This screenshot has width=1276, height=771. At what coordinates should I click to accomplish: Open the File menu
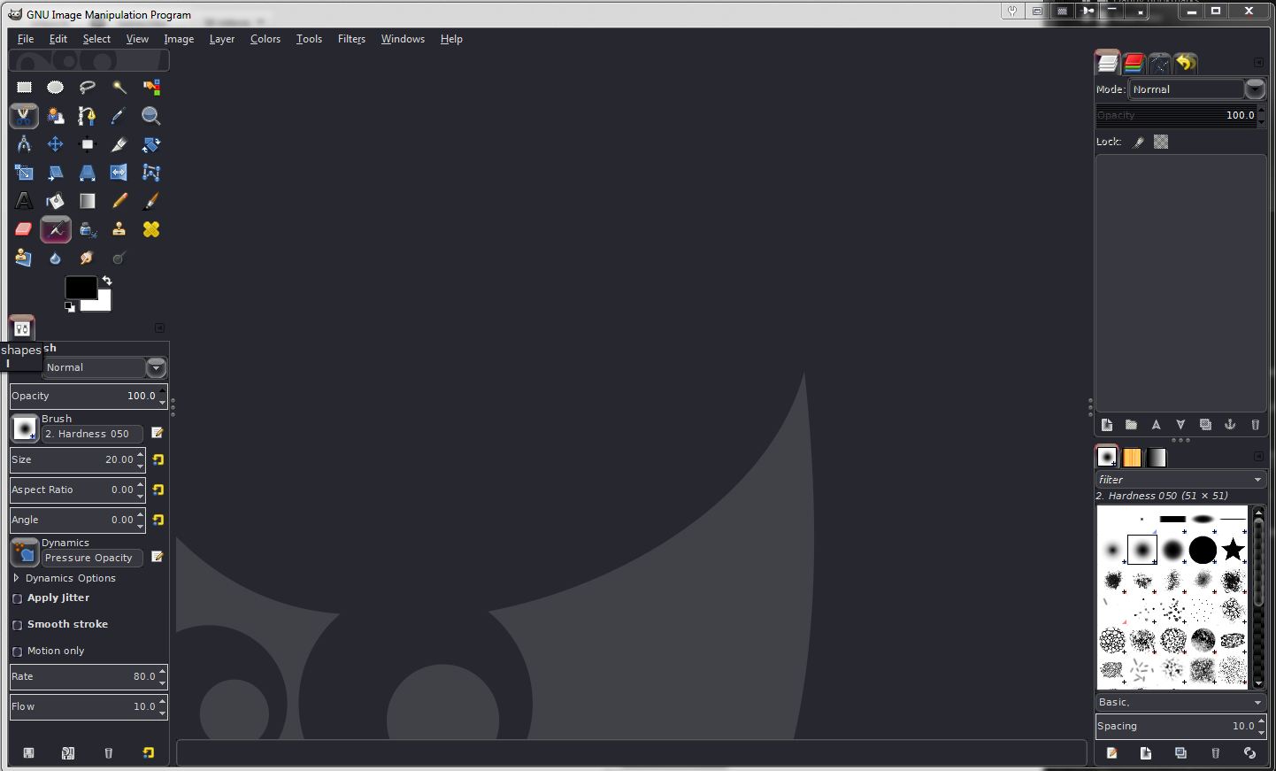pyautogui.click(x=26, y=39)
